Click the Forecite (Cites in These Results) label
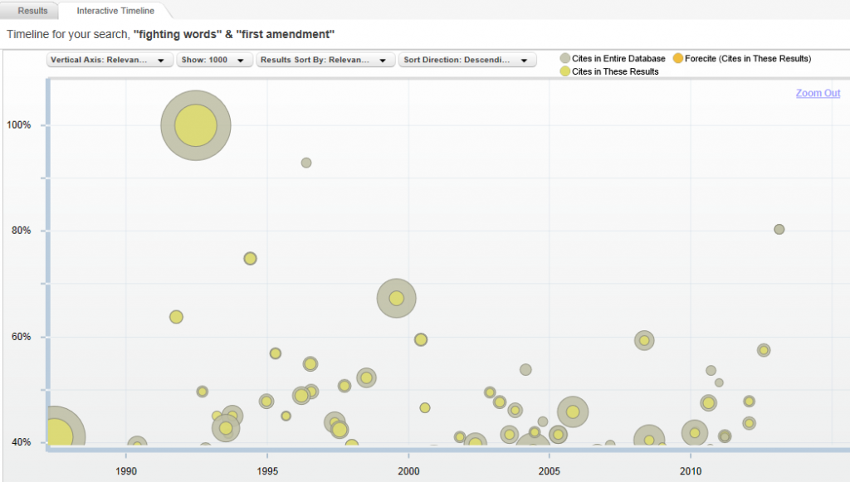The height and width of the screenshot is (482, 850). point(747,59)
